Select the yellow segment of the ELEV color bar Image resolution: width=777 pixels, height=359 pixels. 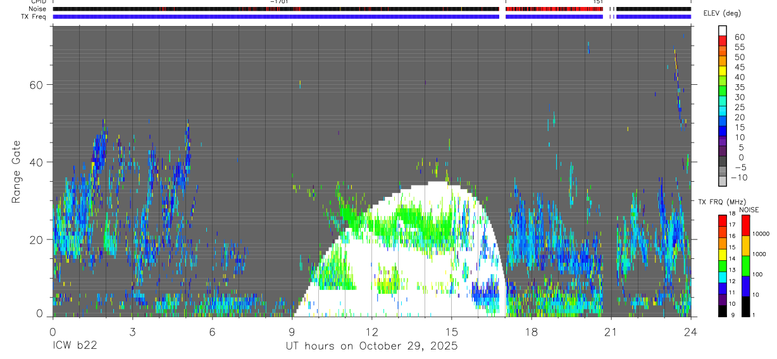[723, 70]
